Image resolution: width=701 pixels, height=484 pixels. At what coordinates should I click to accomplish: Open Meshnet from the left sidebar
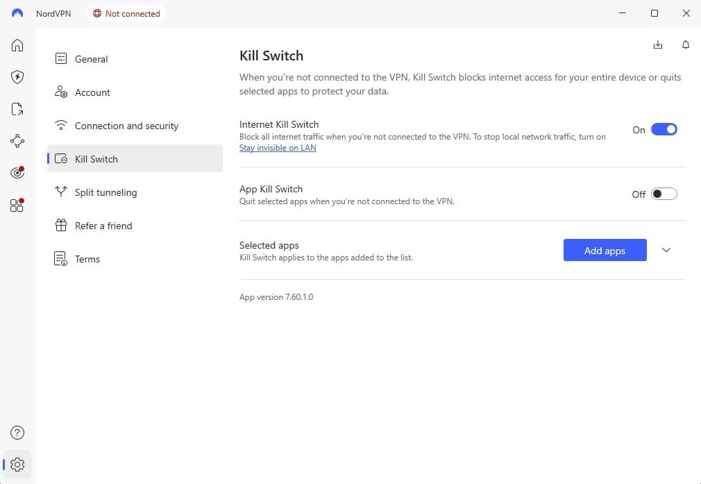pyautogui.click(x=17, y=141)
